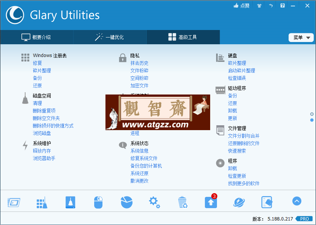Open 文件粉碎 link
Screen dimensions: 316x225
click(139, 70)
